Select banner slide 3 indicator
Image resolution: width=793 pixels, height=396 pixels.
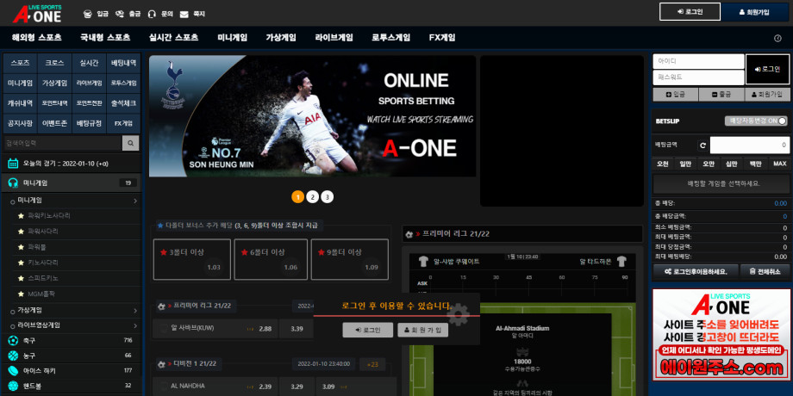(x=328, y=197)
